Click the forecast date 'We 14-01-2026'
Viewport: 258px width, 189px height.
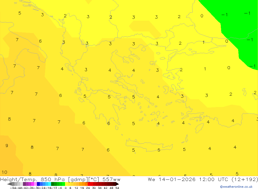pos(172,179)
